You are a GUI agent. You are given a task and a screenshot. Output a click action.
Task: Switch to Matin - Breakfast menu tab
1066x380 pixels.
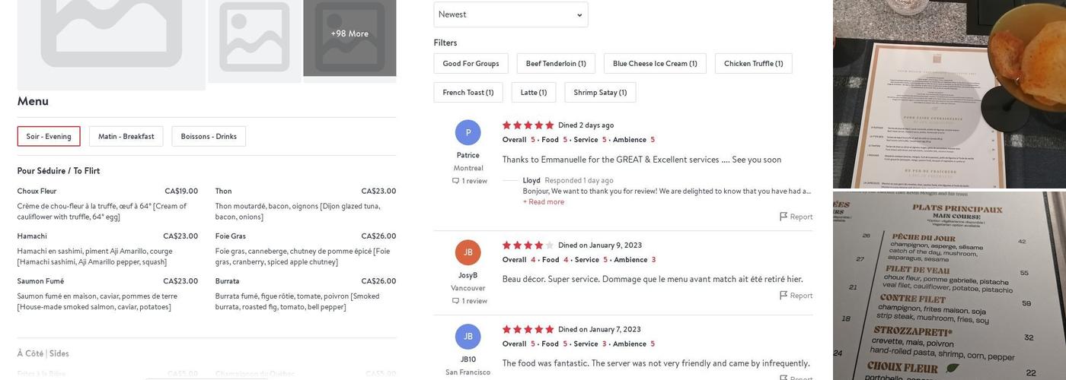126,137
